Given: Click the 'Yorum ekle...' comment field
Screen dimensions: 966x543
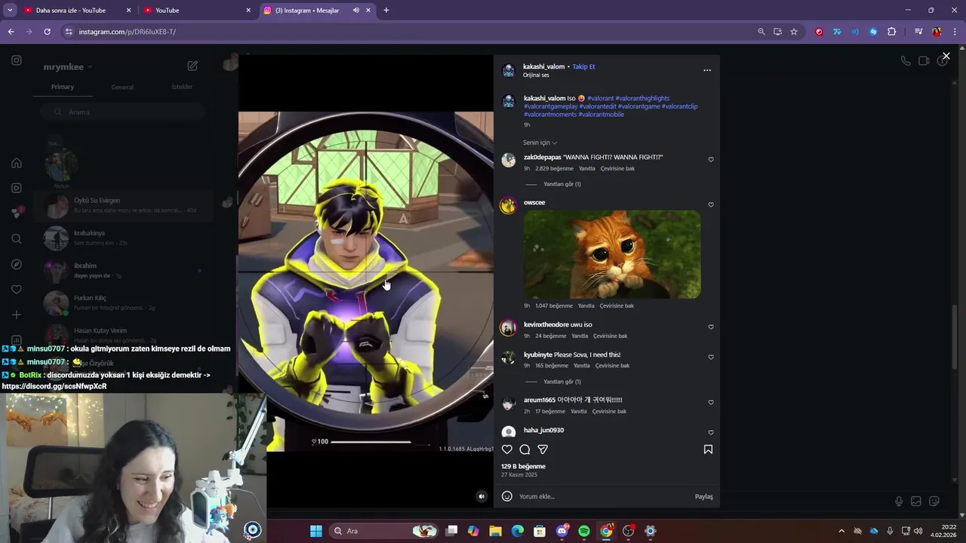Looking at the screenshot, I should click(x=604, y=496).
